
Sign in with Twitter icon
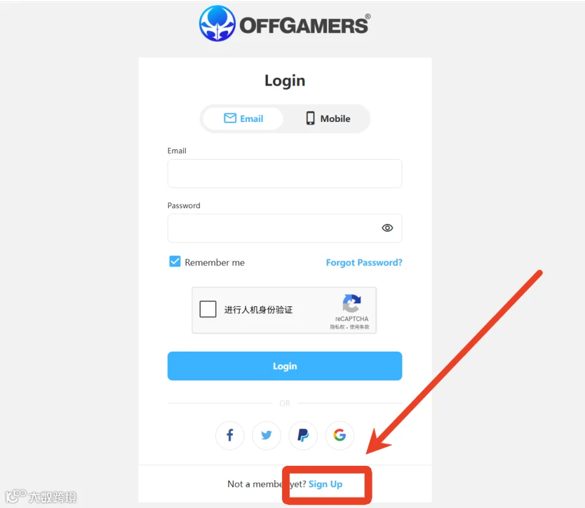266,435
